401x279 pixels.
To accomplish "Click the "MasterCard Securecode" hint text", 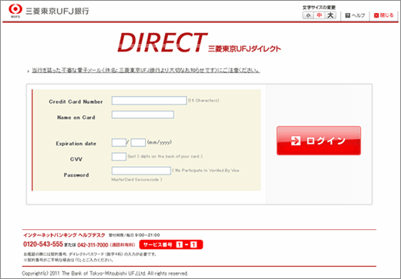I will [x=136, y=180].
